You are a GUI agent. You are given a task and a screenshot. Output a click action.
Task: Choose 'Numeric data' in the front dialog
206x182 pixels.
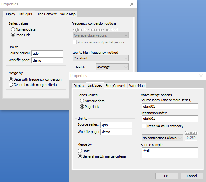coord(82,101)
